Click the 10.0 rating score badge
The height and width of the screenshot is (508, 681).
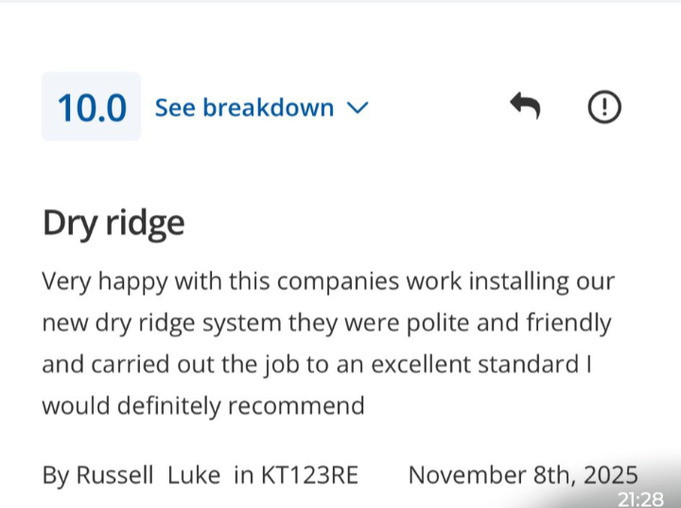tap(92, 107)
